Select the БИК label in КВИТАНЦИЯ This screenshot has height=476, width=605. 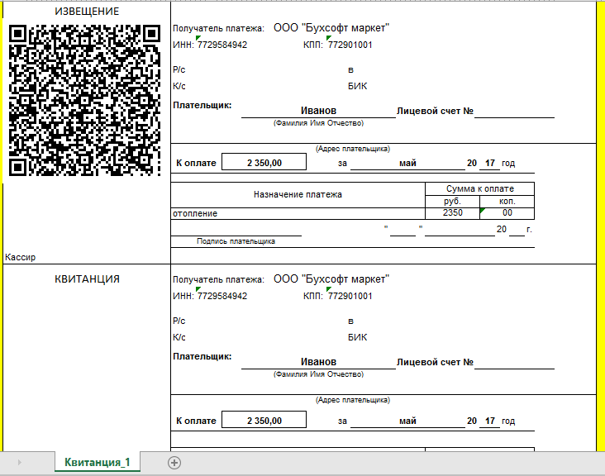click(357, 337)
